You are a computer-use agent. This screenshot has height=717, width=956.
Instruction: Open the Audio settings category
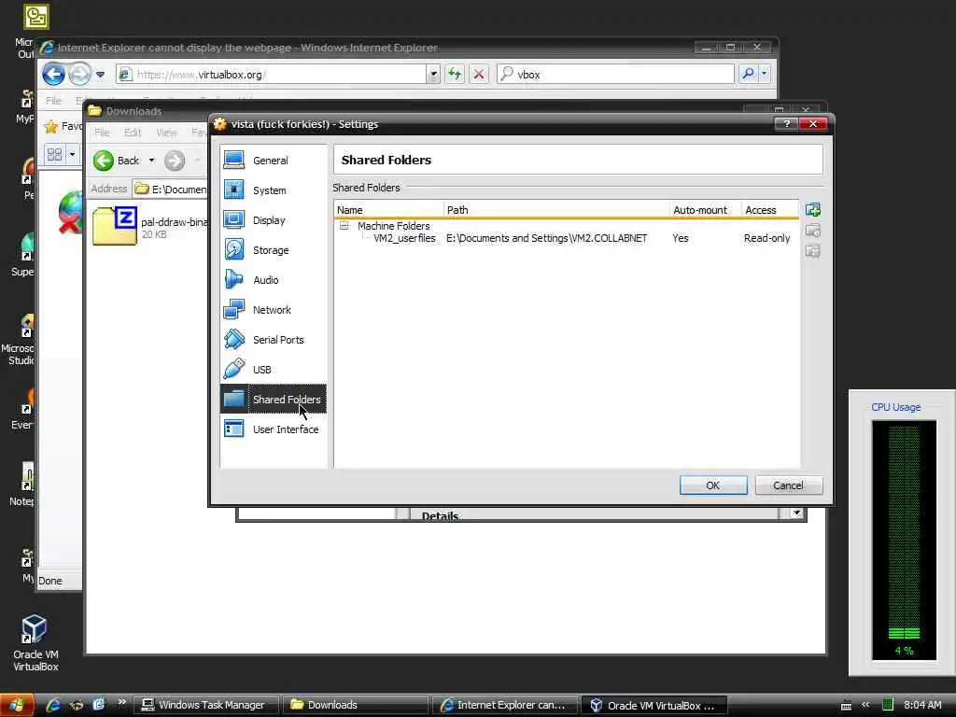pyautogui.click(x=274, y=280)
